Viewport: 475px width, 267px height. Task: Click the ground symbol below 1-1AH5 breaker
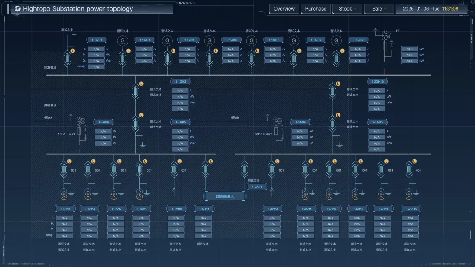(142, 145)
